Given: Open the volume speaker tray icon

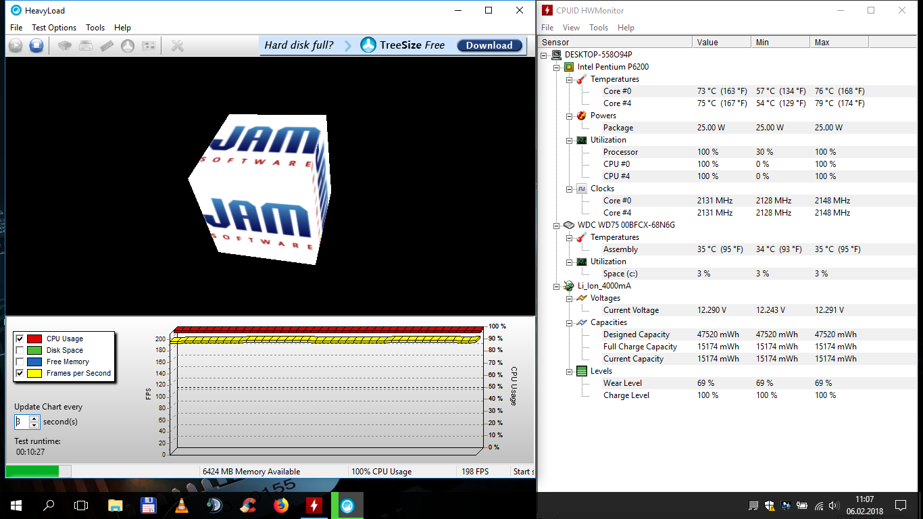Looking at the screenshot, I should pyautogui.click(x=834, y=505).
